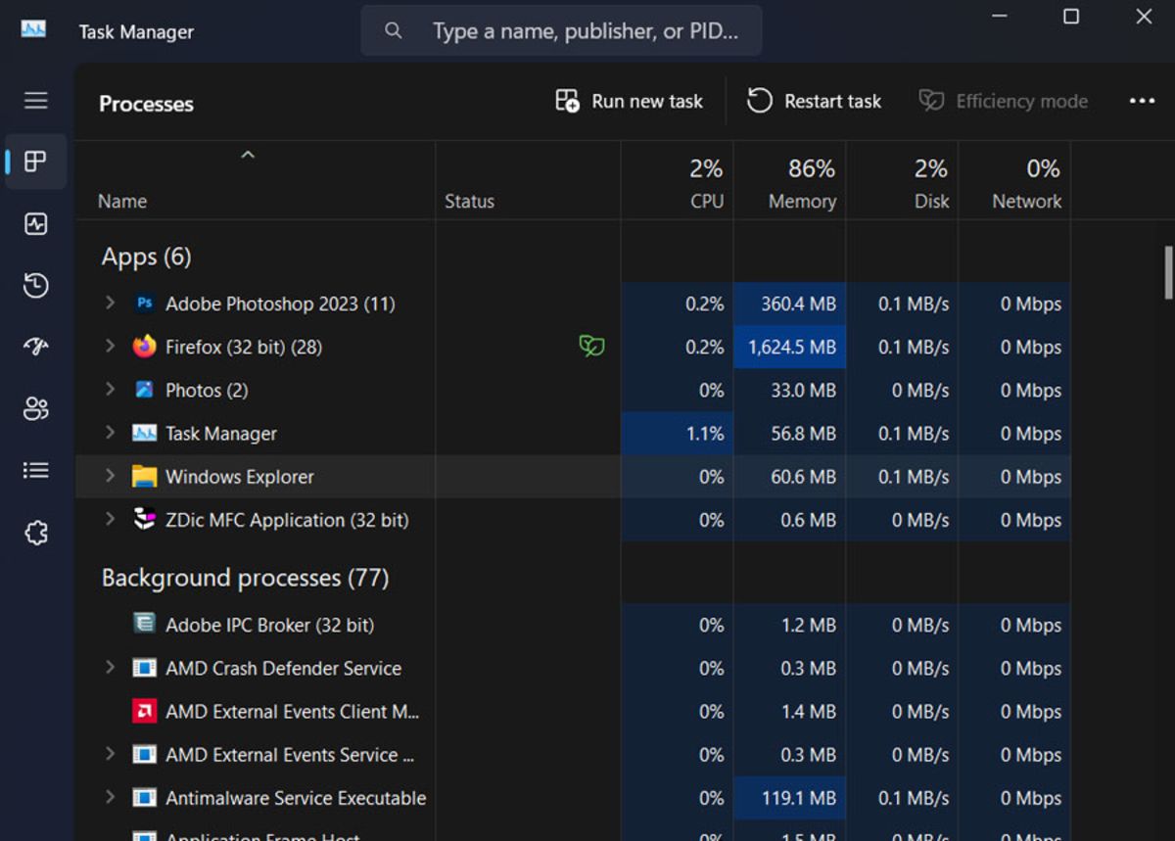Click the Adobe Photoshop 2023 icon
The image size is (1175, 841).
click(x=144, y=304)
